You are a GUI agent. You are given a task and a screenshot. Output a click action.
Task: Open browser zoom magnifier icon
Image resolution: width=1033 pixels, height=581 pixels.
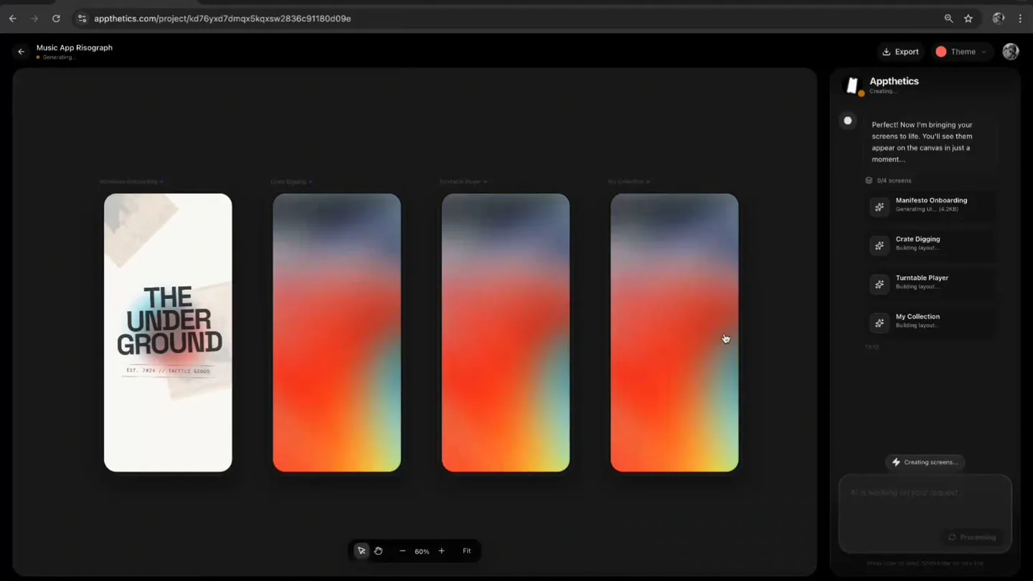pos(948,19)
